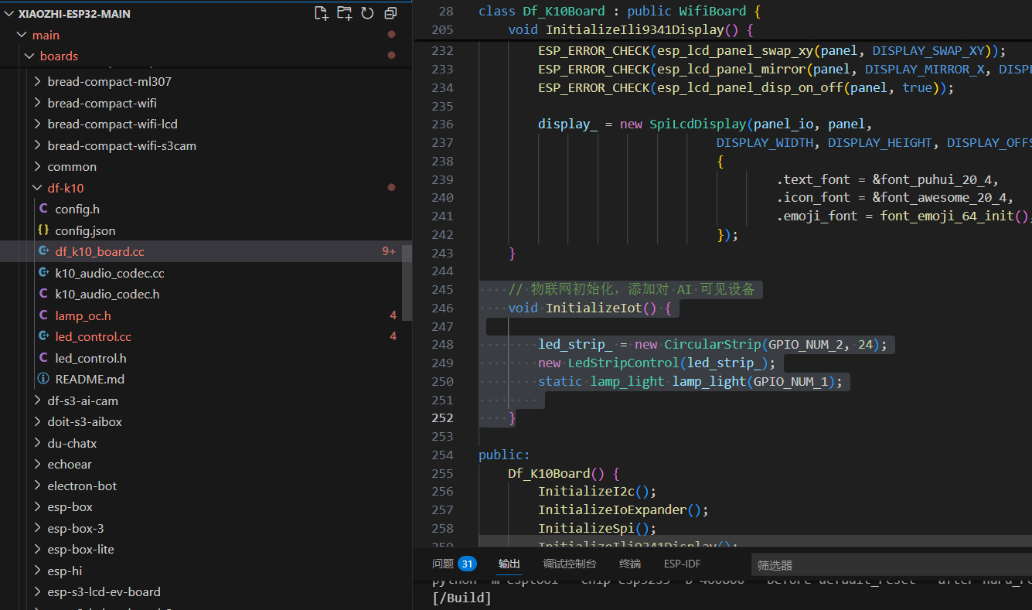Collapse all folders in explorer
This screenshot has width=1032, height=610.
pyautogui.click(x=390, y=12)
